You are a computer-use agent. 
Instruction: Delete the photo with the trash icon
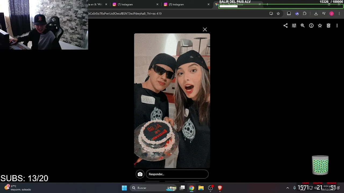[x=328, y=25]
